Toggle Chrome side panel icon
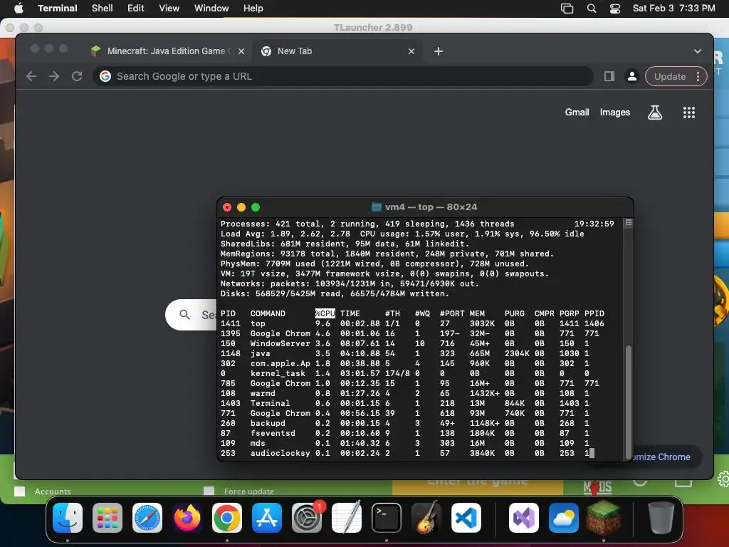Screen dimensions: 729x547 [609, 76]
